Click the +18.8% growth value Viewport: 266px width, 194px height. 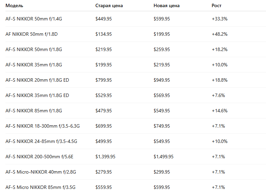(220, 80)
